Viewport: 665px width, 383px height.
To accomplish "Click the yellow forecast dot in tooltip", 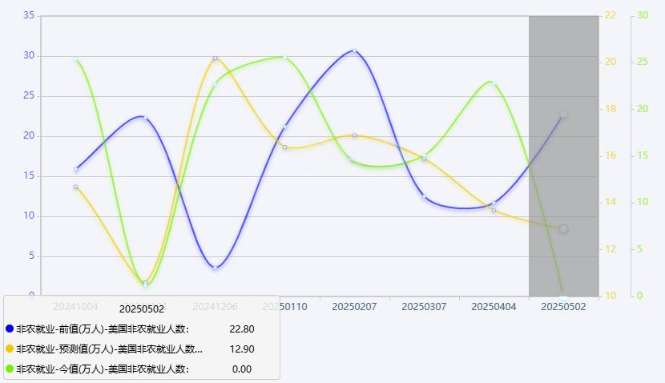I will point(10,349).
